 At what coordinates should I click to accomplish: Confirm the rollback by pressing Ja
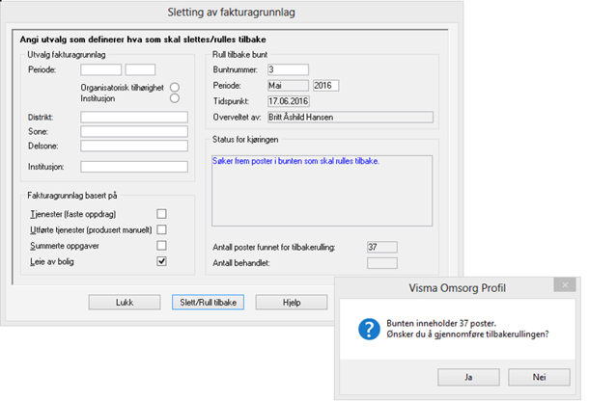tap(467, 376)
